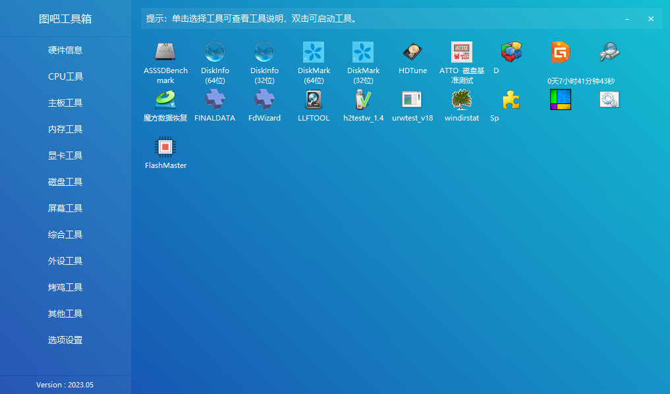
Task: Click the FlashMaster chip icon
Action: point(165,147)
